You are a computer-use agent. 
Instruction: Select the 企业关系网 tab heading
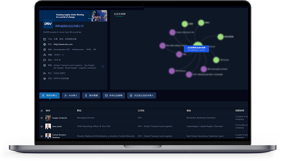[120, 14]
